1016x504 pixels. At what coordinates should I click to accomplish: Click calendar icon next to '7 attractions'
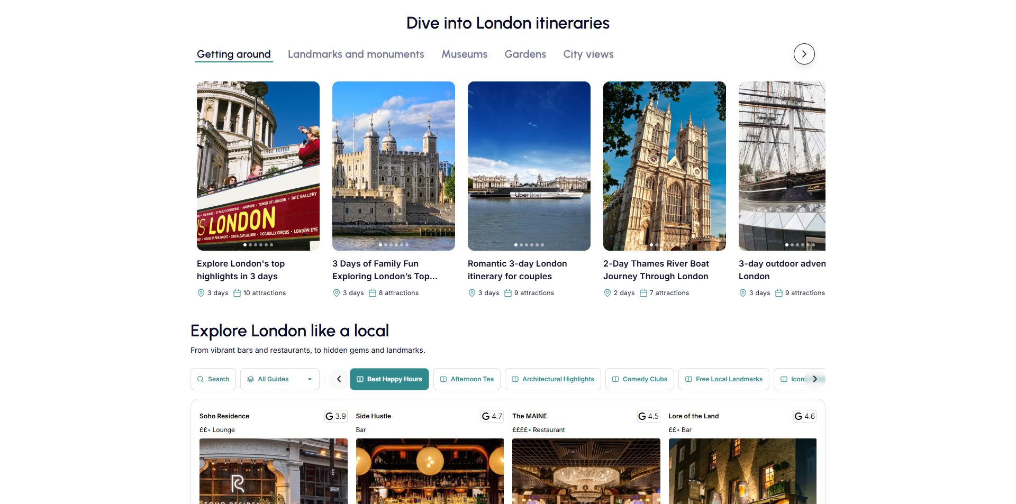pyautogui.click(x=643, y=293)
